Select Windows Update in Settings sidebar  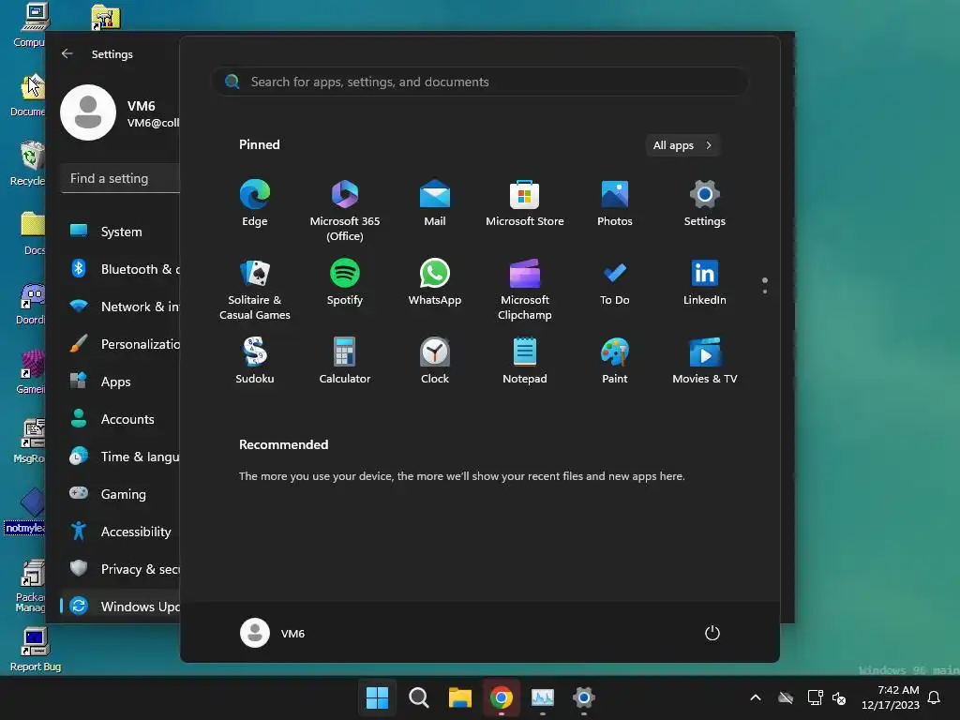[x=121, y=607]
